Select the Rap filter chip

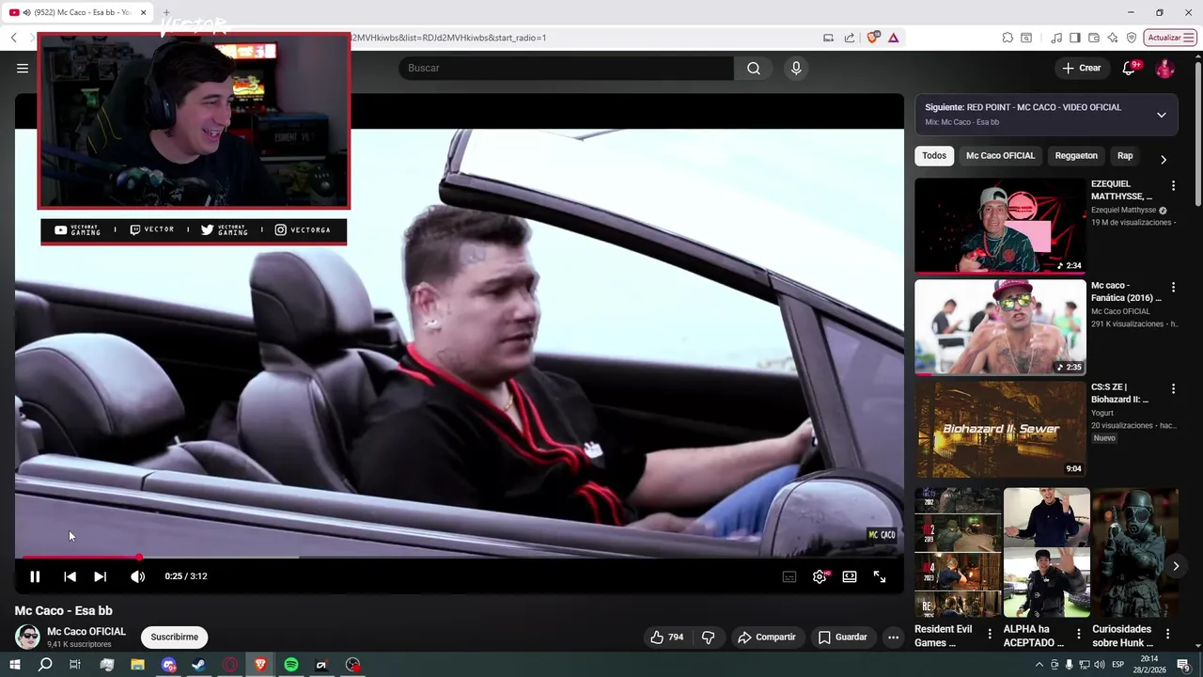pos(1125,156)
